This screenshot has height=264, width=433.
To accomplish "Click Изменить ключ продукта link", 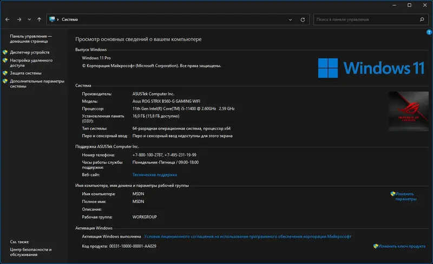I will (x=402, y=246).
